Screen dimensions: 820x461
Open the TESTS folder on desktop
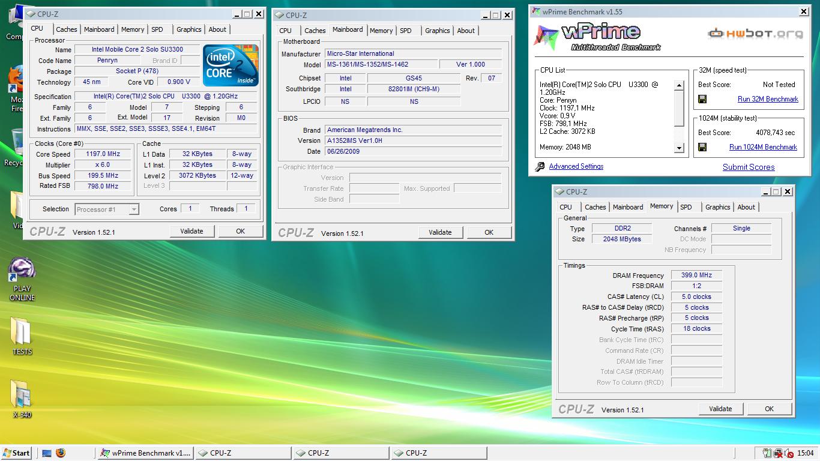tap(22, 336)
